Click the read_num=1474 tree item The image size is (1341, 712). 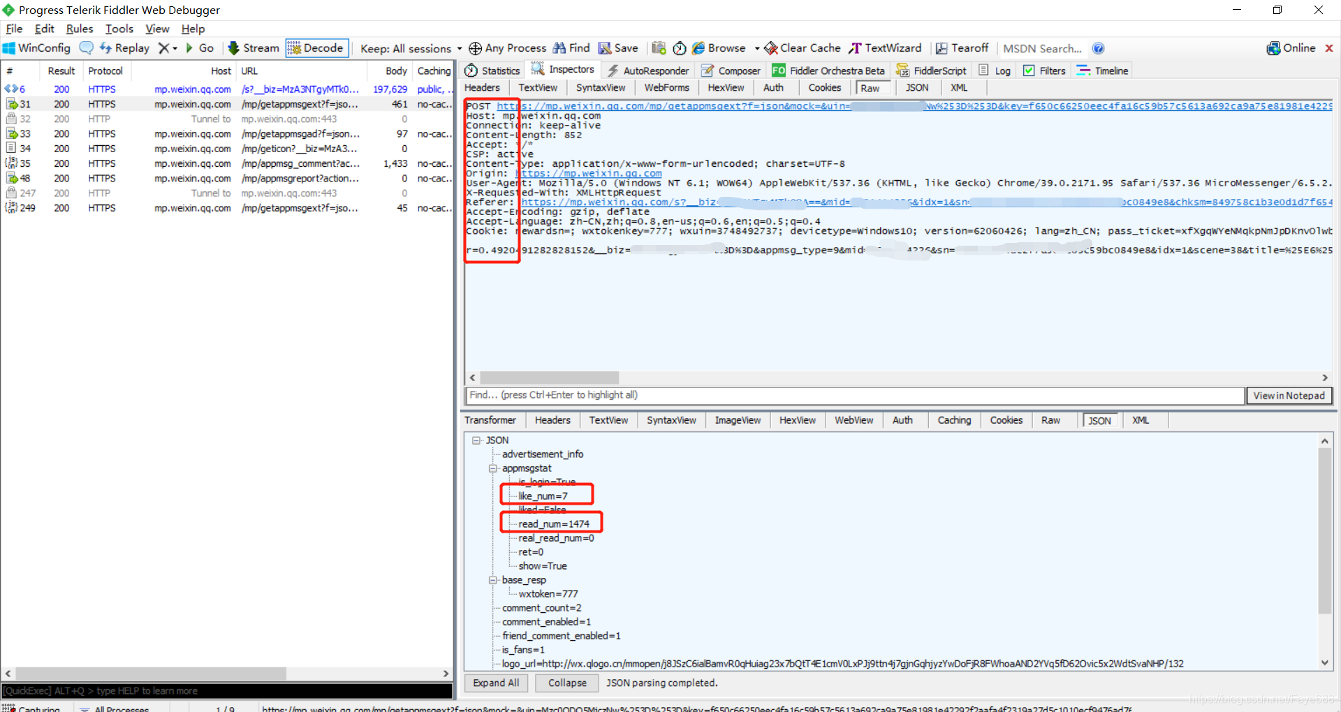pos(554,524)
